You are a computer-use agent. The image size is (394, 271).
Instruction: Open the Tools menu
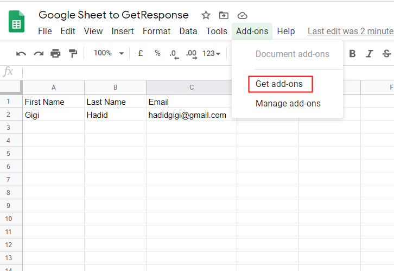tap(217, 31)
